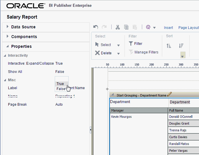This screenshot has width=199, height=155.
Task: Click the Trenna Rajs cell
Action: coord(183,130)
